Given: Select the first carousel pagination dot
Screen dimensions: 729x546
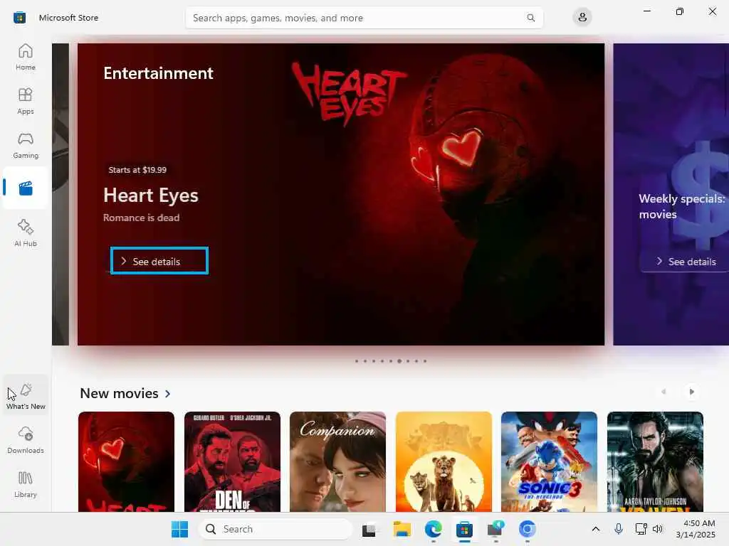Looking at the screenshot, I should pyautogui.click(x=357, y=360).
